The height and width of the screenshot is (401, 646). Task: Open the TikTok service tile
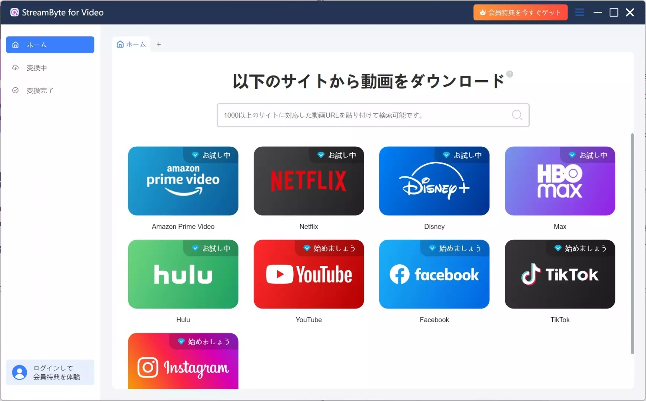point(560,274)
